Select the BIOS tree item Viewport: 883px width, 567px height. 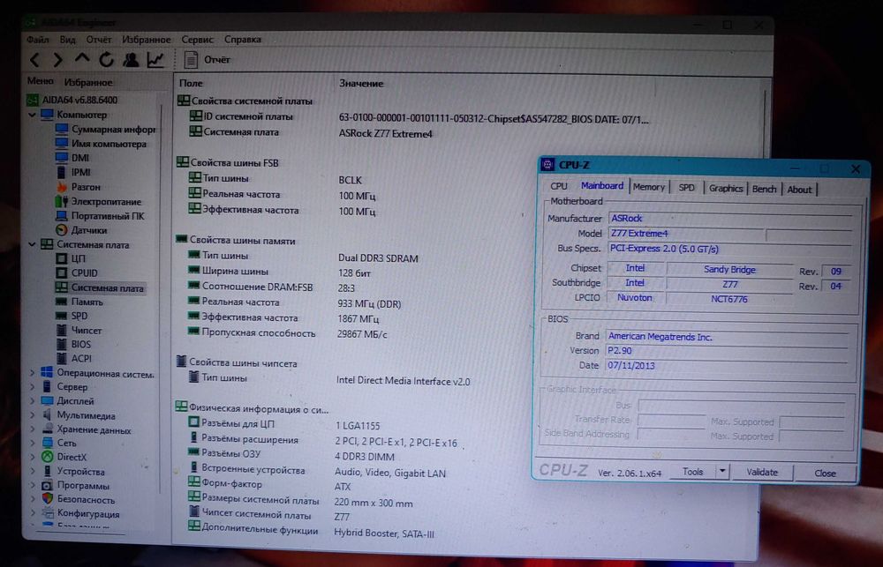click(x=74, y=344)
